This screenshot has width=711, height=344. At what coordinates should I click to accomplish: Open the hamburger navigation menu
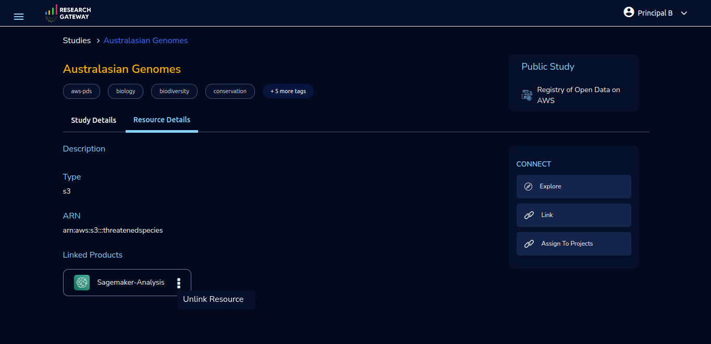coord(19,17)
